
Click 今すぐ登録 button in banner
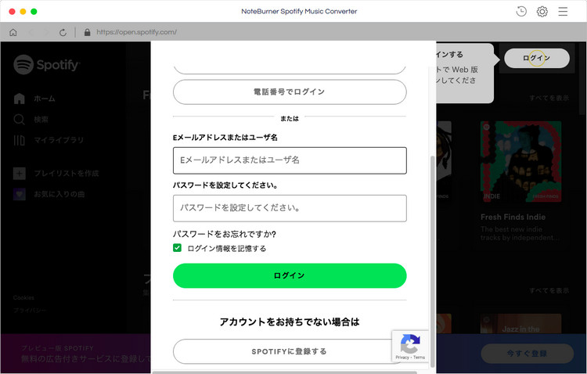527,354
